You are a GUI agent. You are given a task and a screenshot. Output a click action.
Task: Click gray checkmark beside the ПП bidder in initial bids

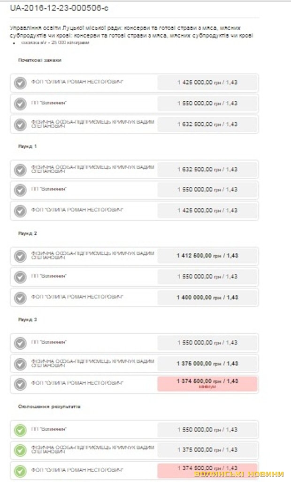pyautogui.click(x=20, y=104)
